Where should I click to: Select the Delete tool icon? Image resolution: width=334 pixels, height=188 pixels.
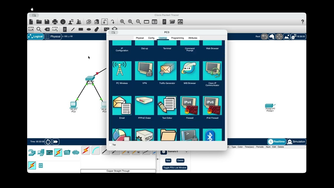coord(47,29)
